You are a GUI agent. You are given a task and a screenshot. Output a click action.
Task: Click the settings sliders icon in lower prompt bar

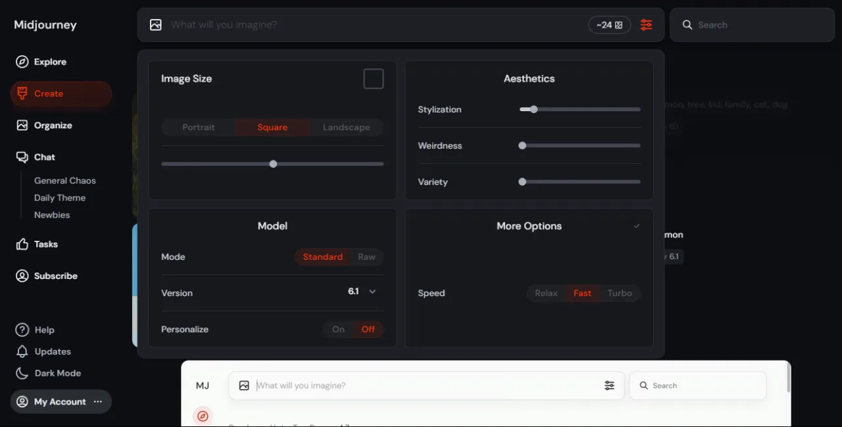(x=610, y=386)
